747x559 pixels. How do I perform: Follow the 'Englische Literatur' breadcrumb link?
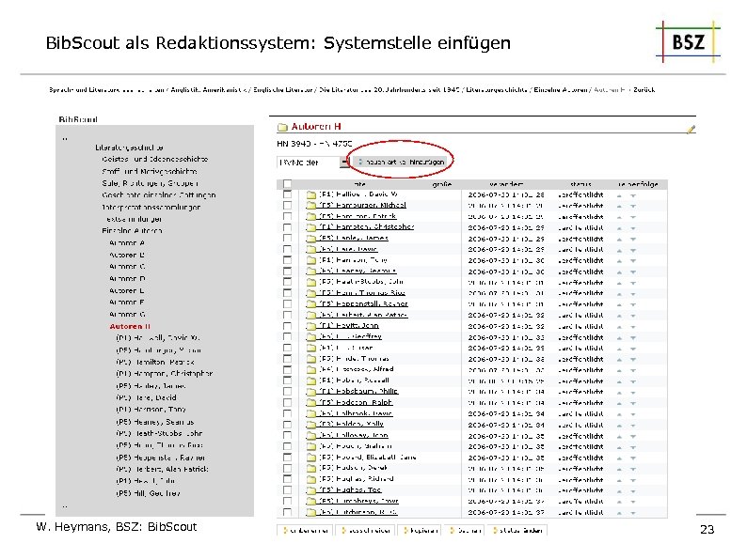coord(283,89)
